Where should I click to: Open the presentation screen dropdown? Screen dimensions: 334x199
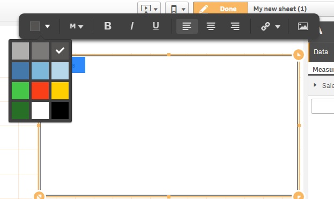click(149, 9)
